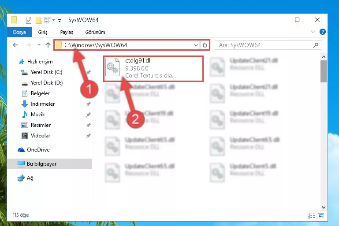Go back with the back arrow
Viewport: 339px width, 226px height.
pos(15,45)
